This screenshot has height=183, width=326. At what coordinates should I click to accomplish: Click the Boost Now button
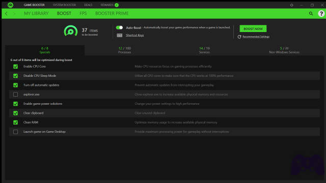pyautogui.click(x=253, y=28)
